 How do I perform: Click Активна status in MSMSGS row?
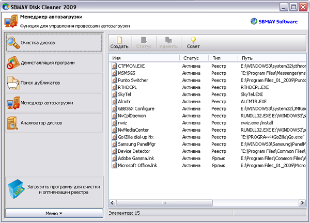pyautogui.click(x=191, y=73)
